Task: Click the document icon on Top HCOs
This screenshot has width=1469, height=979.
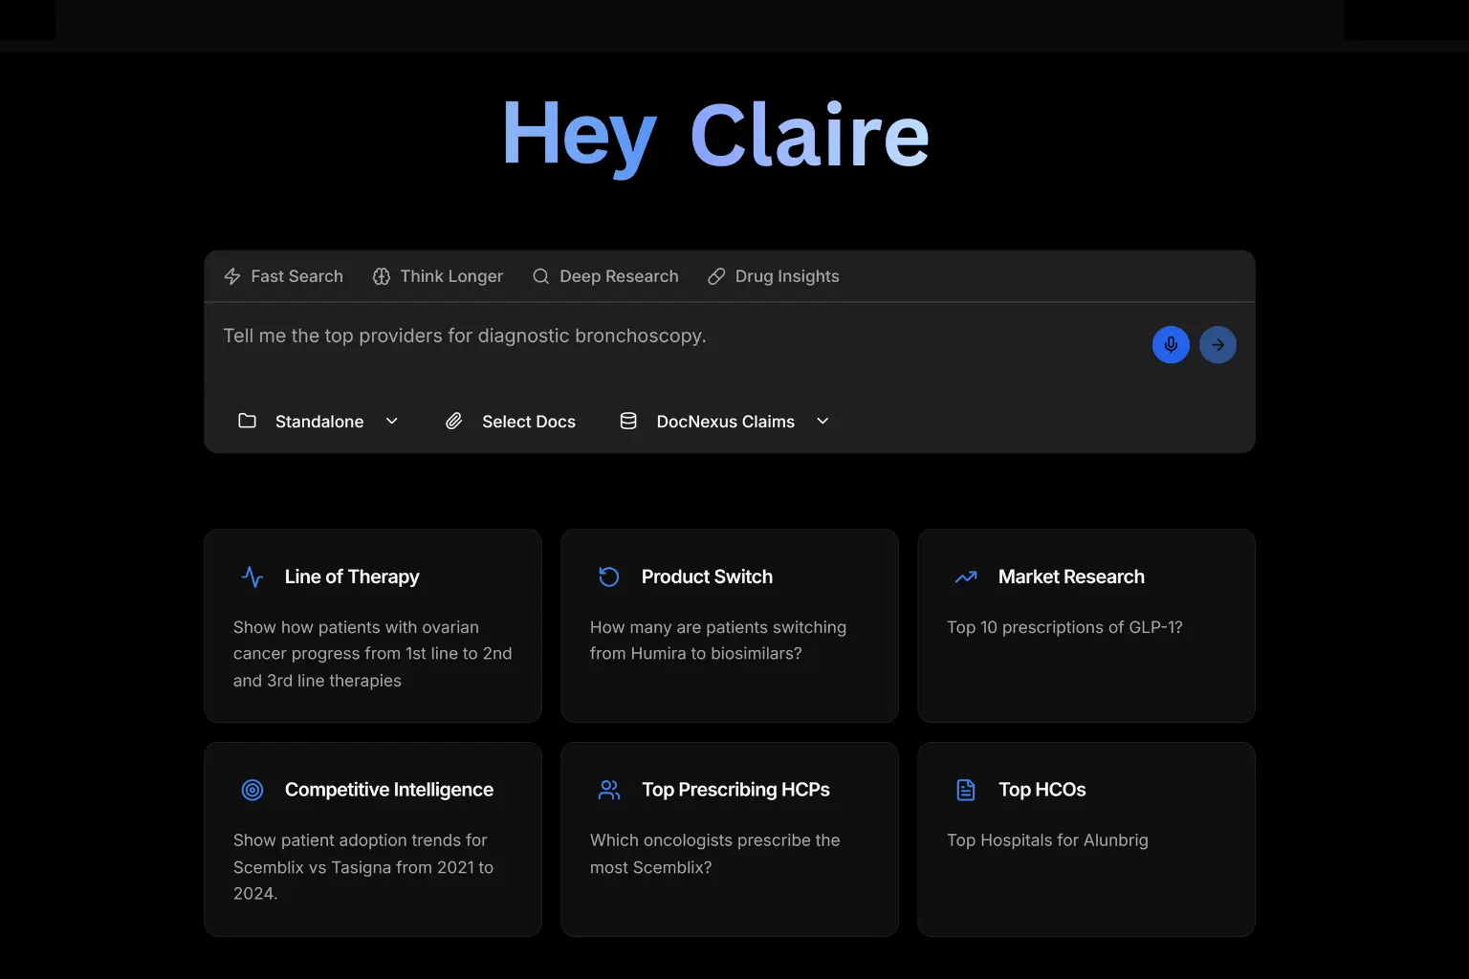Action: coord(966,790)
